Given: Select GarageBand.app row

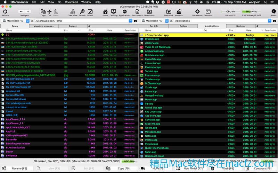Looking at the screenshot, I should 208,95.
